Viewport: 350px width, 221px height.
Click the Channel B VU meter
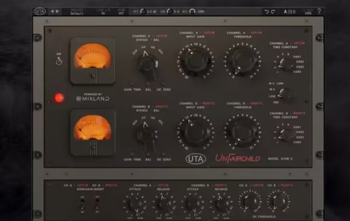[x=93, y=132]
